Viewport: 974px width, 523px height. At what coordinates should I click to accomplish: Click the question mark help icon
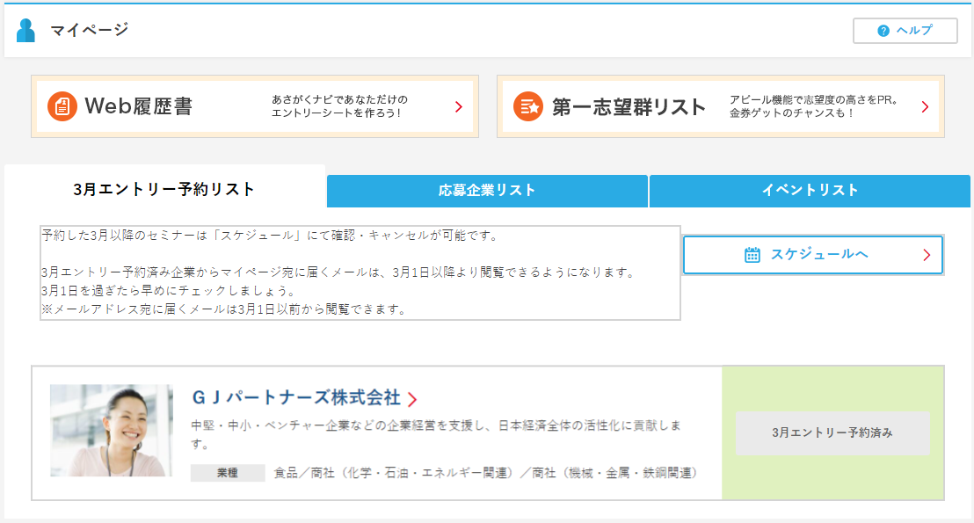tap(883, 31)
